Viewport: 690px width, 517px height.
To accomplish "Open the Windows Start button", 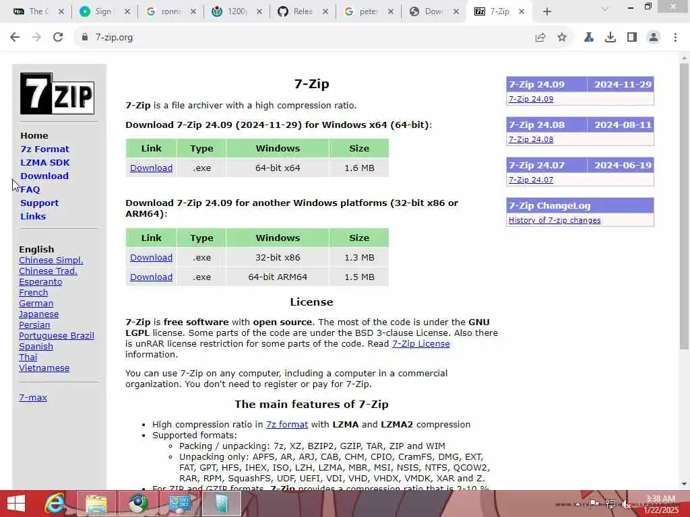I will pyautogui.click(x=16, y=504).
